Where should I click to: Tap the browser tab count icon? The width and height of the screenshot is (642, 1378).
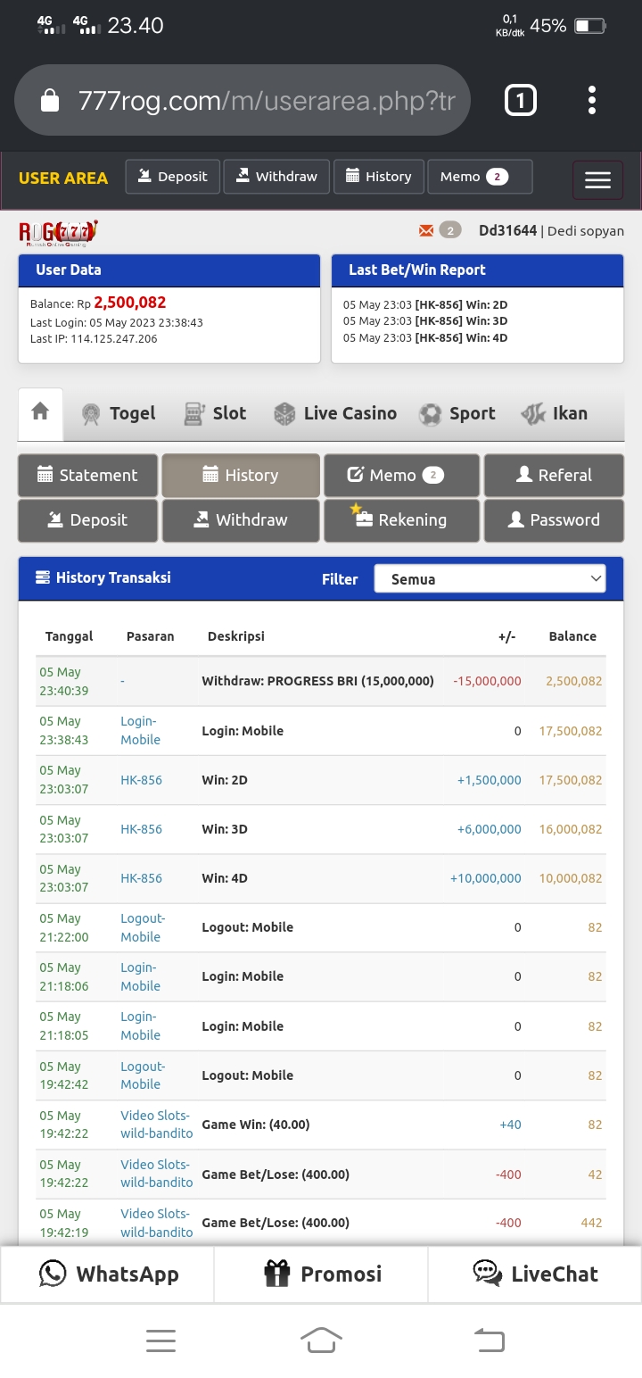coord(521,100)
